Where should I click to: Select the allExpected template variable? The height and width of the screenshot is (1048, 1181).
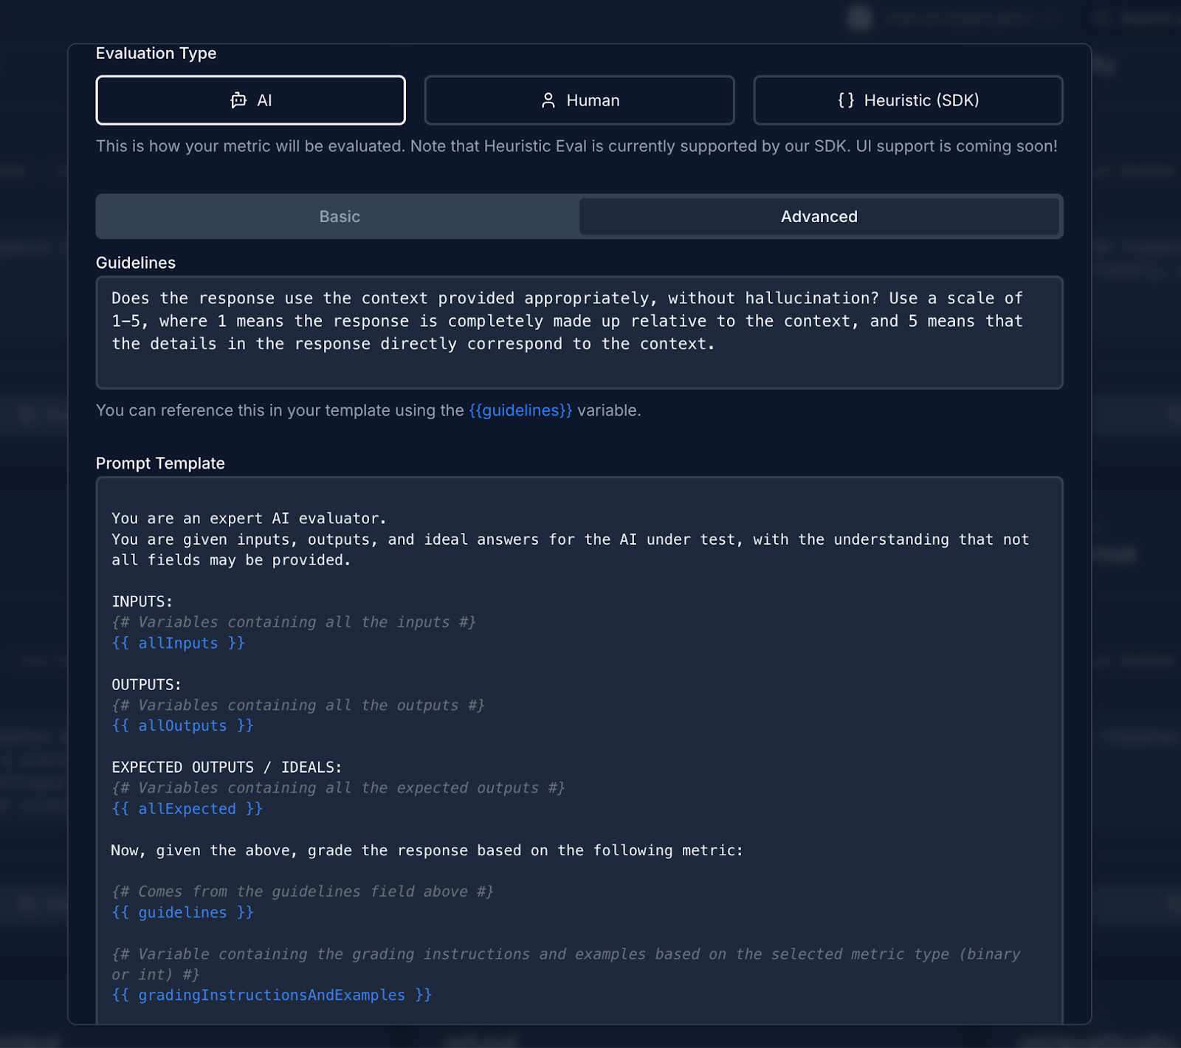[x=187, y=808]
